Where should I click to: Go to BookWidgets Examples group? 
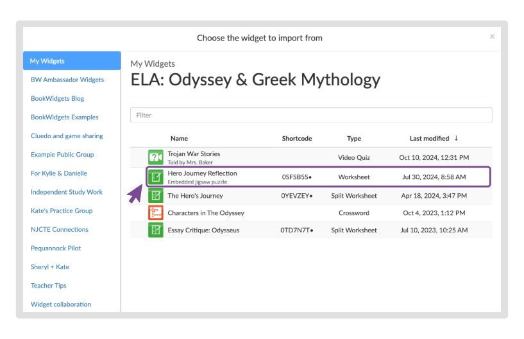click(x=64, y=117)
